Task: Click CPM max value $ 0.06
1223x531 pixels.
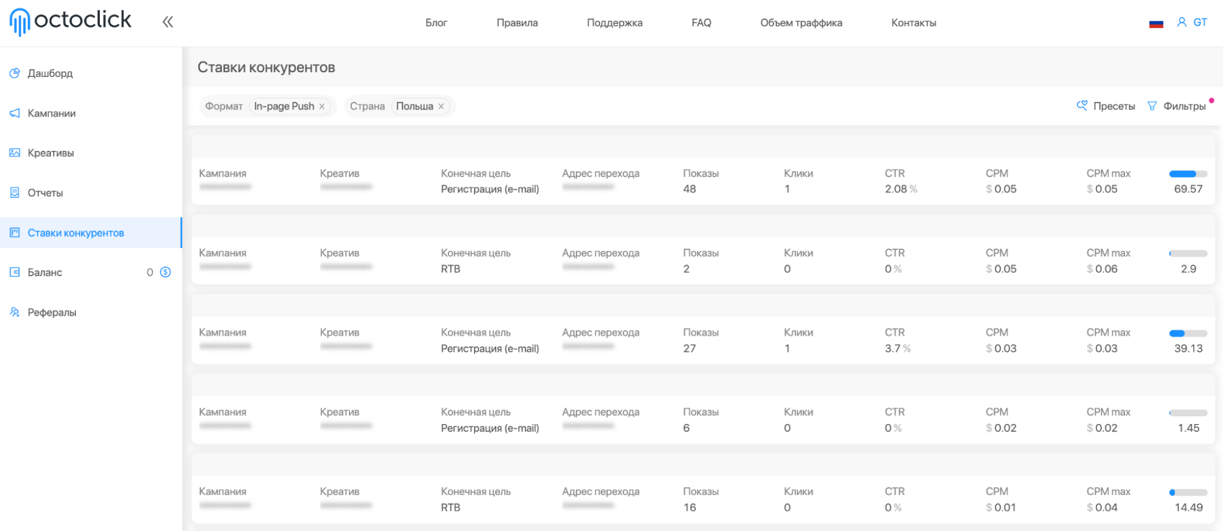Action: 1102,269
